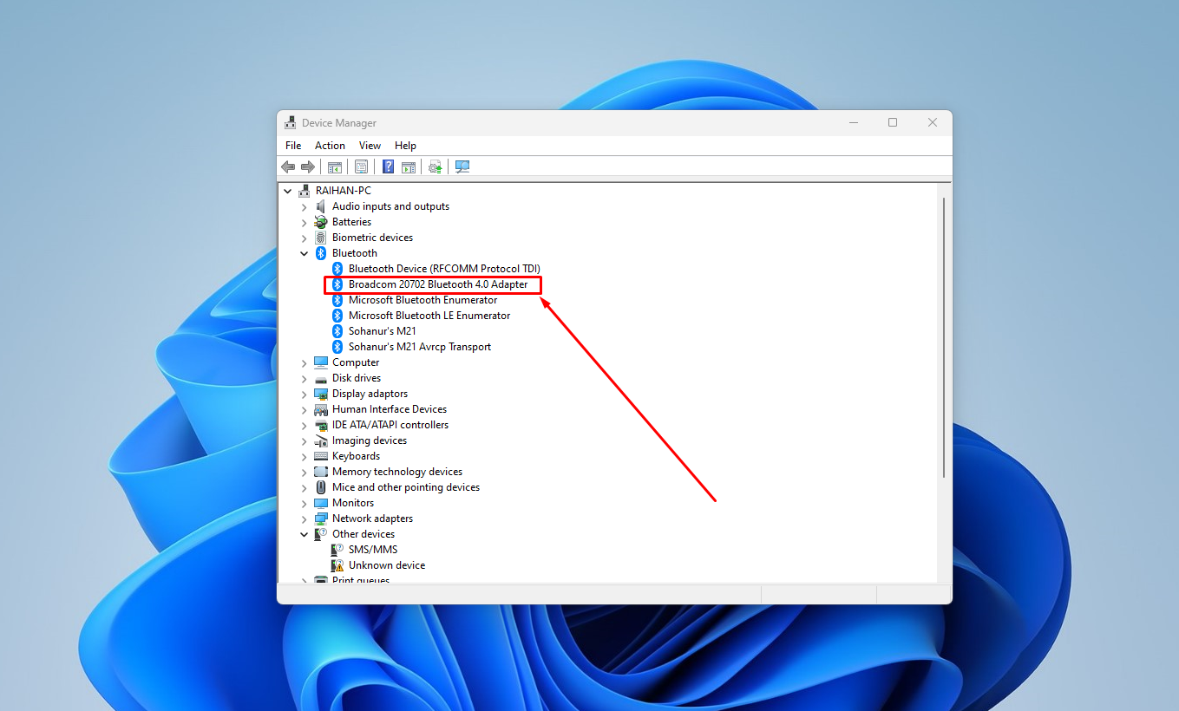Select the Disk drives icon

click(x=321, y=378)
